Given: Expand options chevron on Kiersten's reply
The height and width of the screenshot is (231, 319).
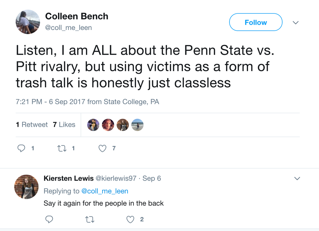Looking at the screenshot, I should pyautogui.click(x=297, y=179).
